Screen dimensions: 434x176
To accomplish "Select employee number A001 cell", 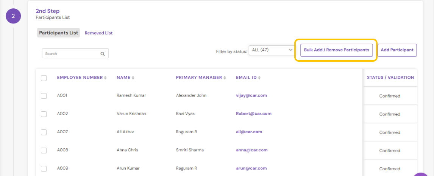I will pos(62,95).
